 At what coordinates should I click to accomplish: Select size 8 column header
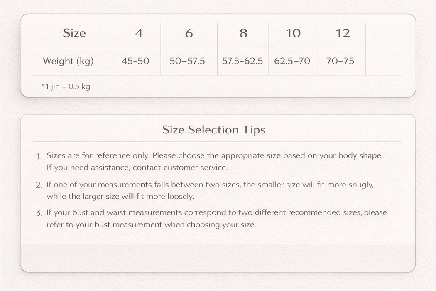tap(243, 33)
